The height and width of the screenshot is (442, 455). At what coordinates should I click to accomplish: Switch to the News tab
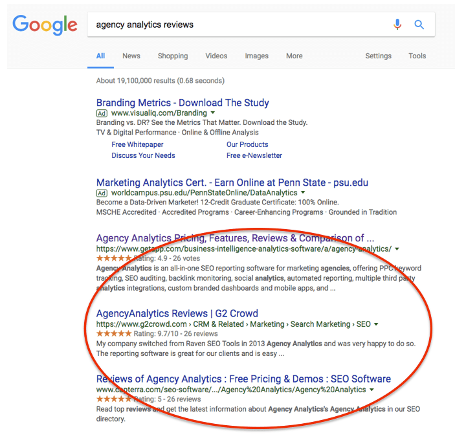pyautogui.click(x=131, y=56)
